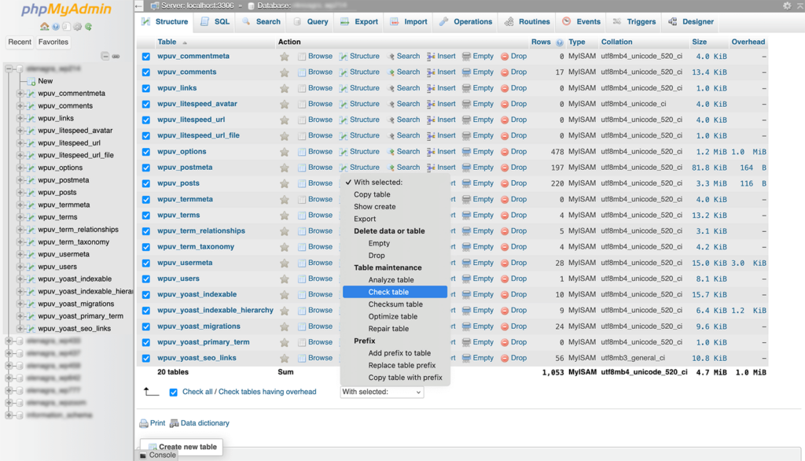Sort by the Table column header
Viewport: 805px width, 461px height.
(167, 42)
